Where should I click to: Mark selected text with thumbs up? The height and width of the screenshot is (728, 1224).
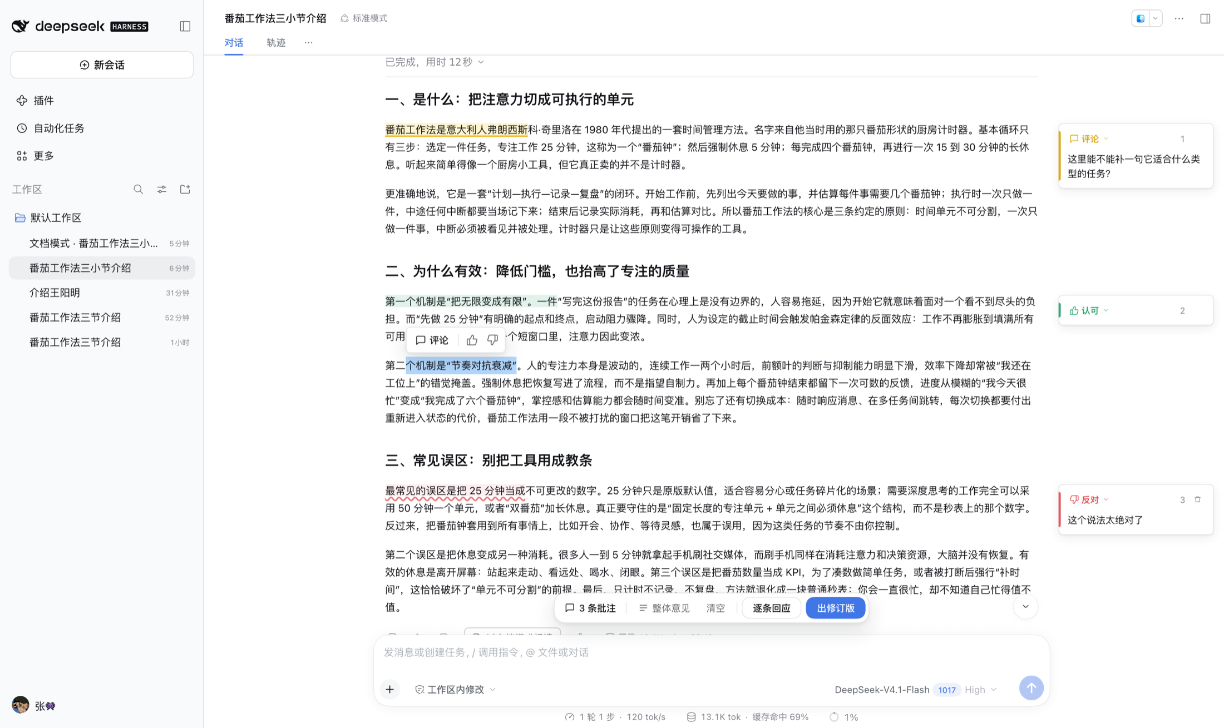coord(472,340)
